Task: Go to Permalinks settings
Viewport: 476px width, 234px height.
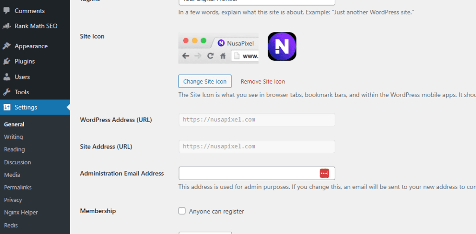Action: point(18,187)
